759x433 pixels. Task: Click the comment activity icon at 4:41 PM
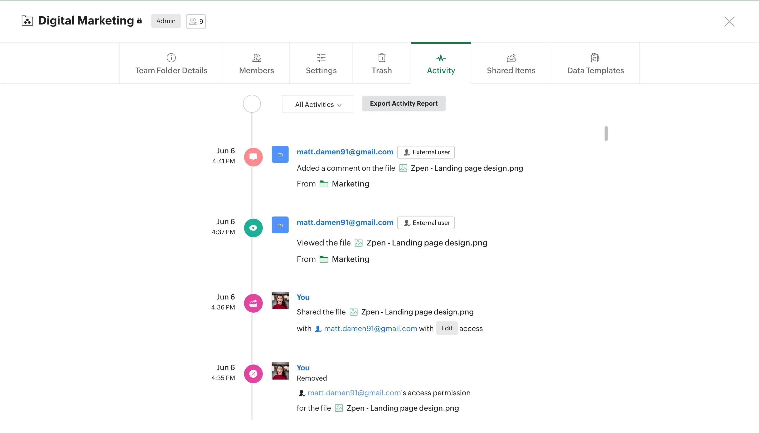pos(253,157)
